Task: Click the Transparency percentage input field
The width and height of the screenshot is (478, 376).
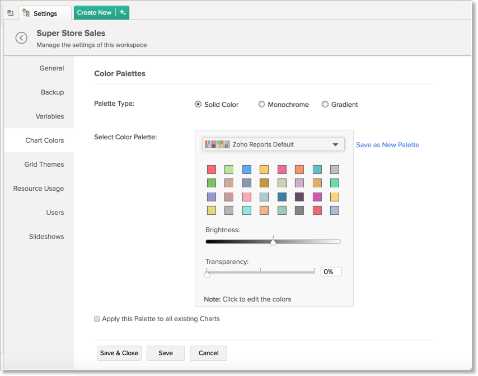Action: click(331, 271)
